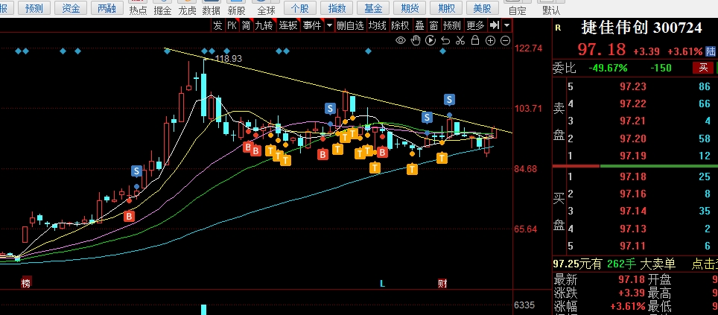This screenshot has height=315, width=718.
Task: Undo the last drawing with the arrow icon
Action: click(445, 41)
